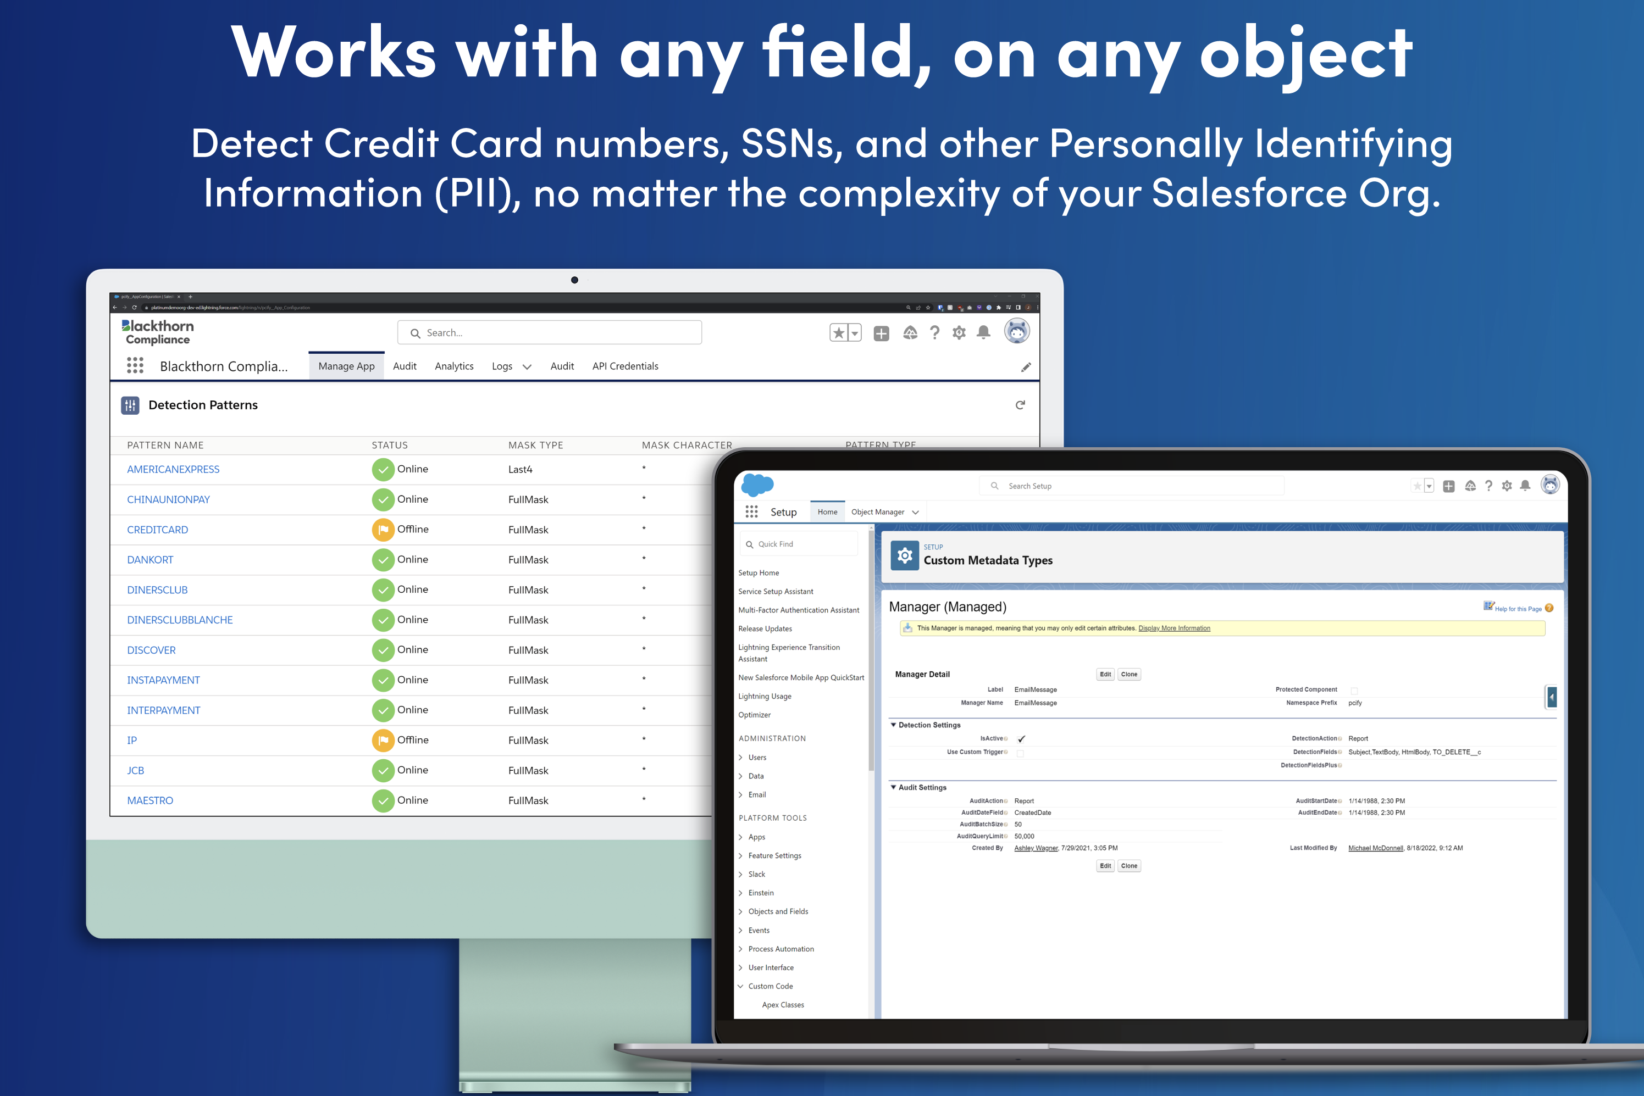Screen dimensions: 1644x1096
Task: Click the AMERICANEXPRESS Online status checkmark
Action: (x=383, y=470)
